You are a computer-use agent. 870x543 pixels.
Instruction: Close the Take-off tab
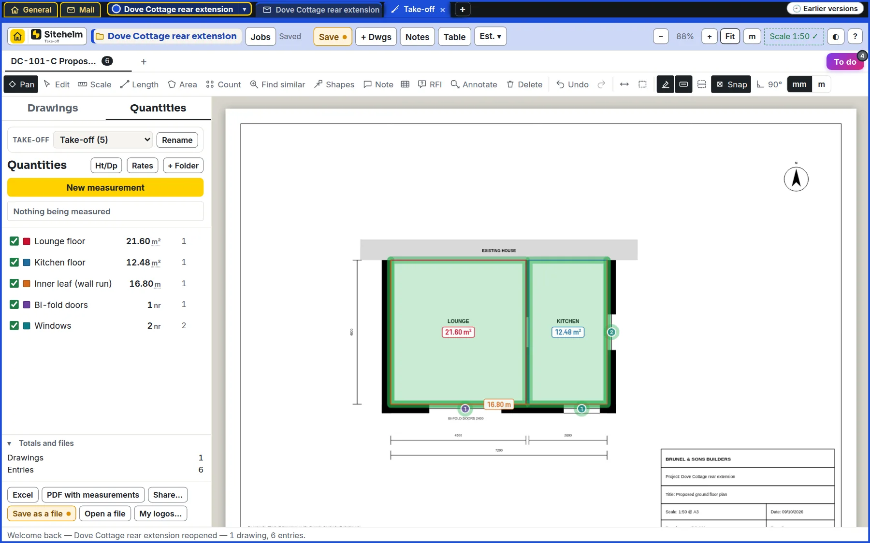tap(442, 10)
